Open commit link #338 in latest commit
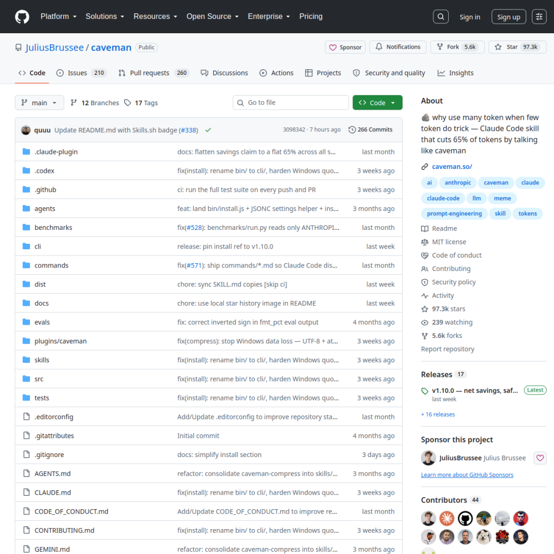This screenshot has width=554, height=554. (189, 130)
